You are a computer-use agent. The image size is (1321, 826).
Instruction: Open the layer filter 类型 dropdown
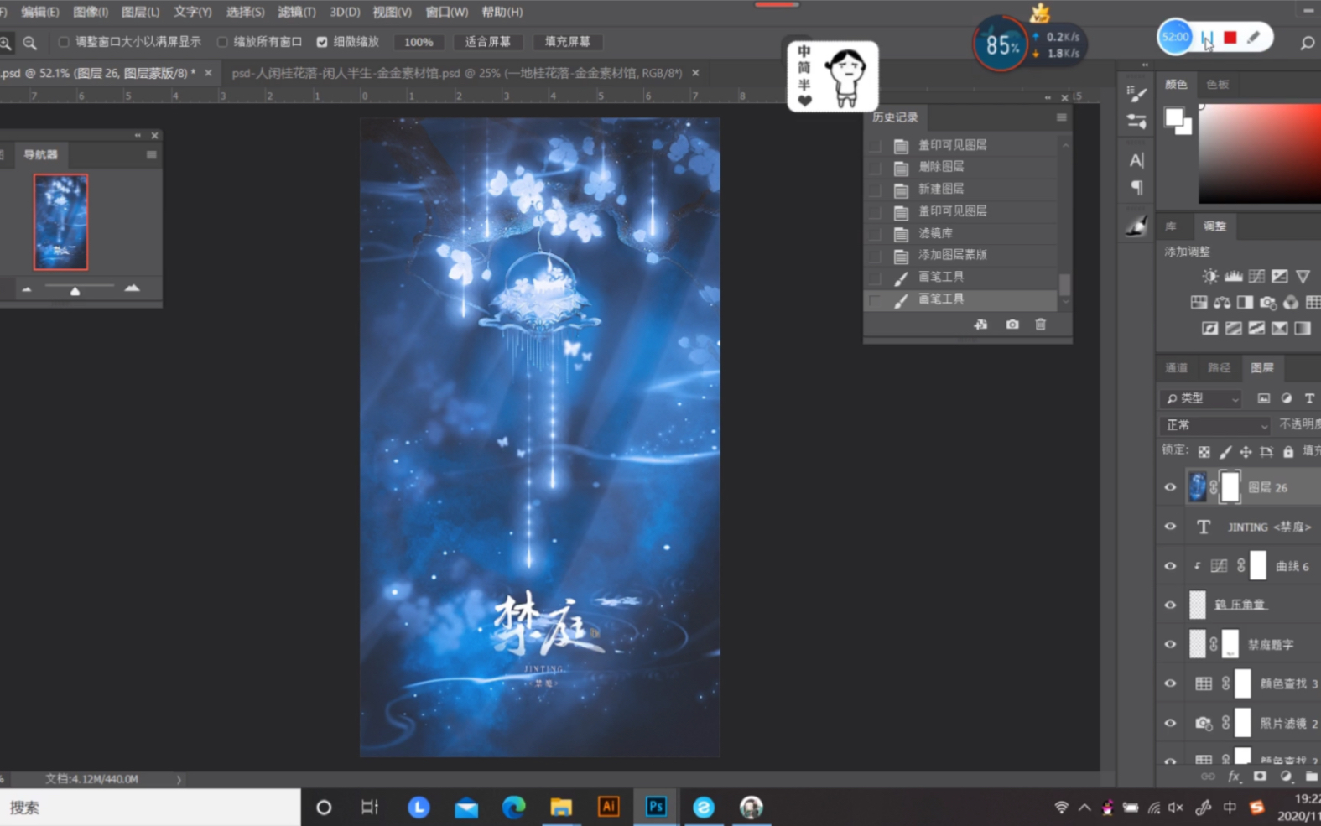1202,398
